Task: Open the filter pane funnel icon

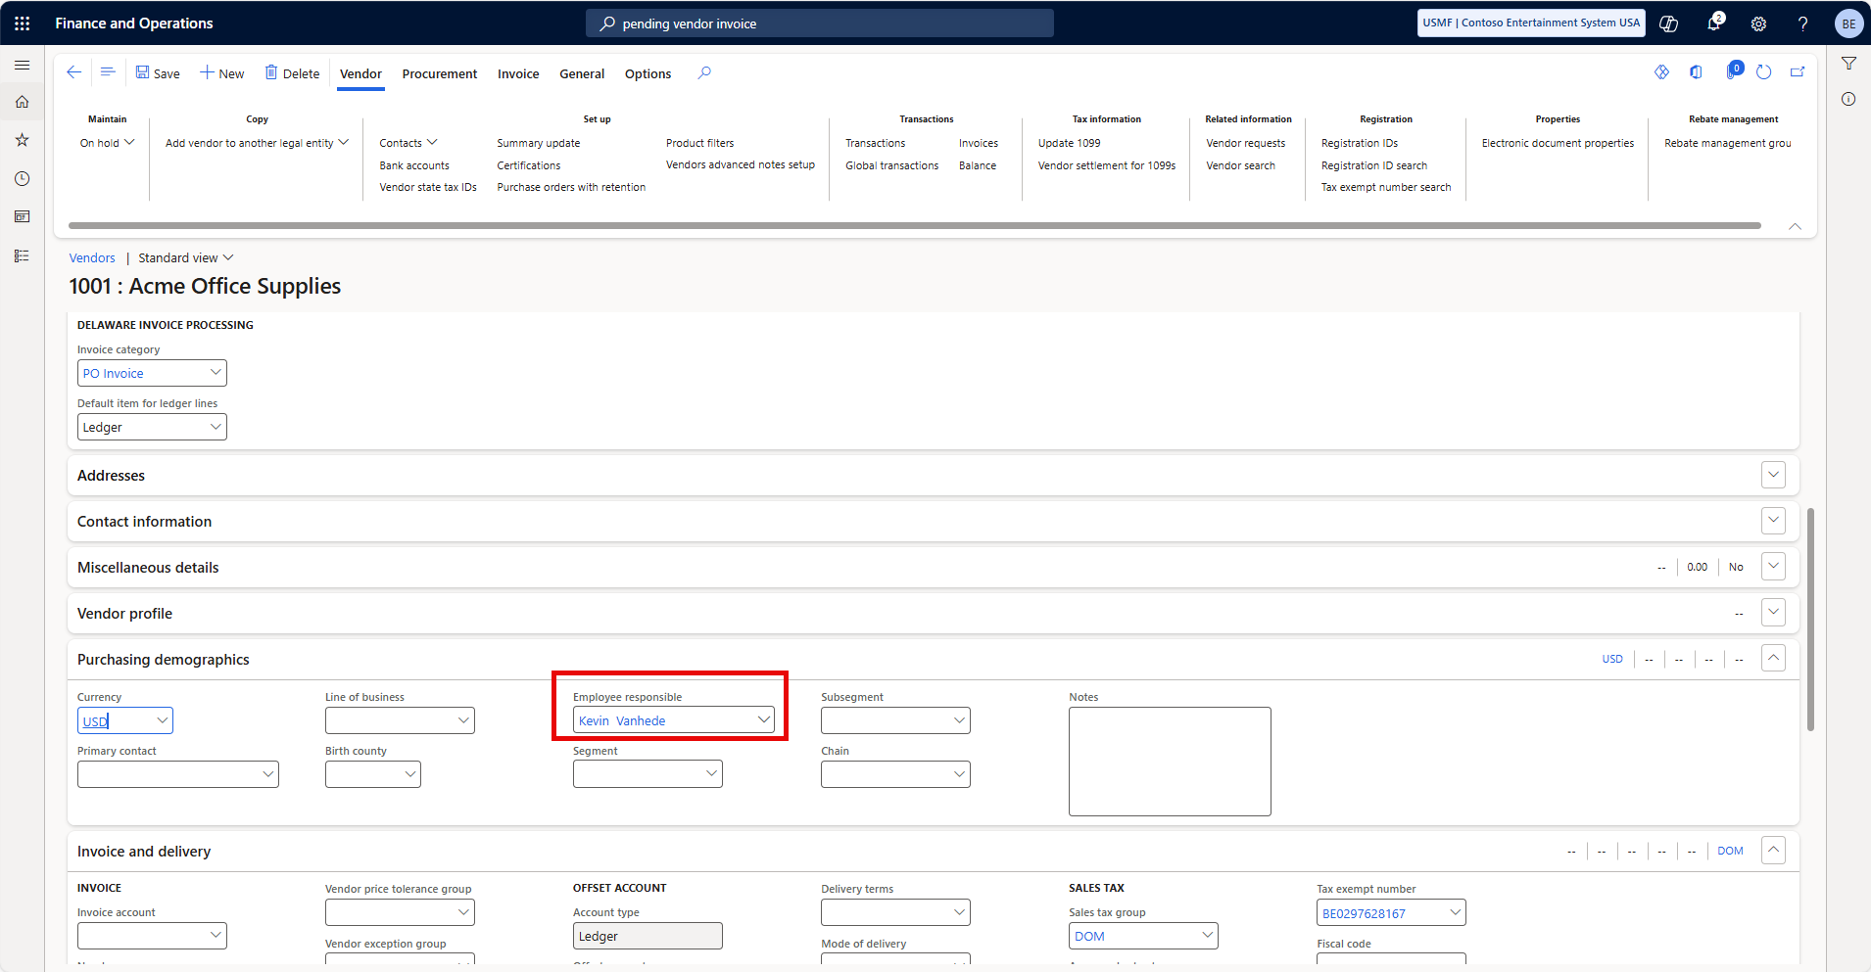Action: tap(1848, 64)
